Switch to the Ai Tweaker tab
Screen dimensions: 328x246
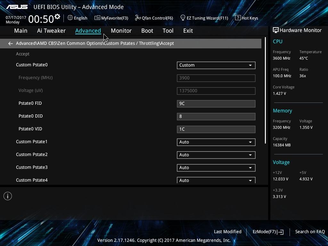click(x=51, y=31)
